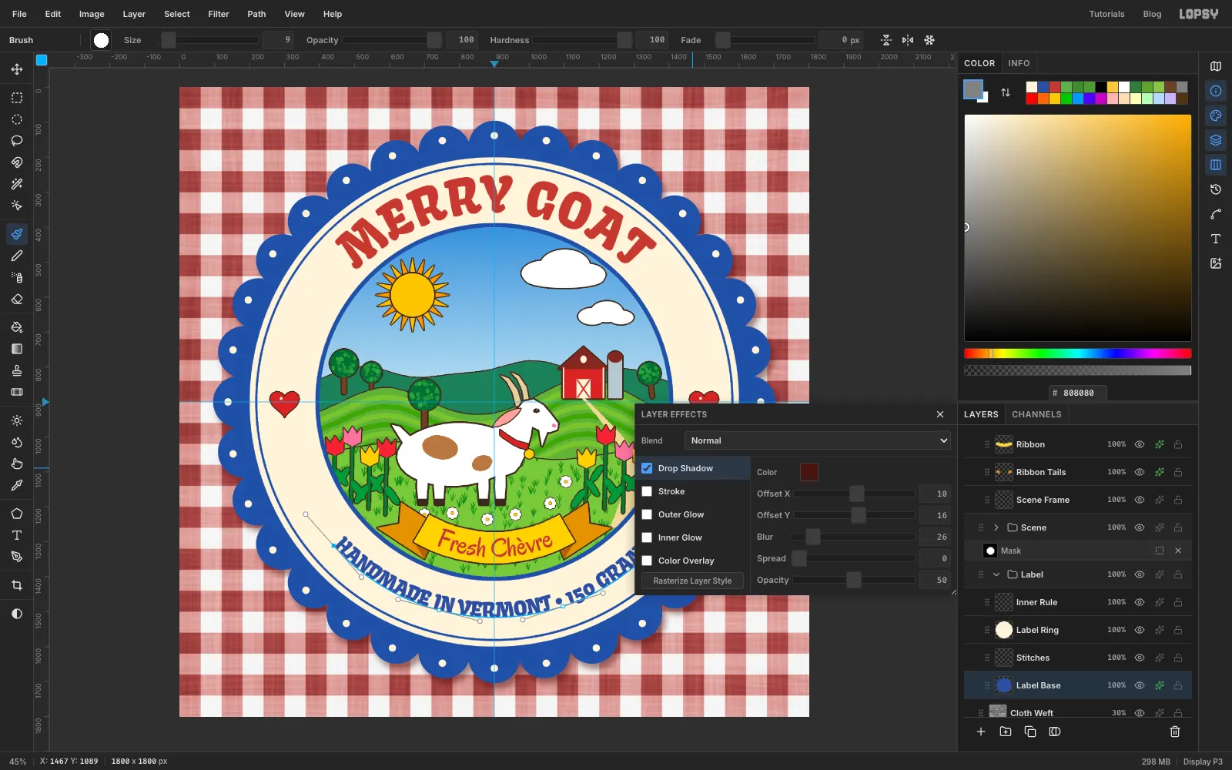1232x770 pixels.
Task: Select the Text tool in left toolbar
Action: click(17, 535)
